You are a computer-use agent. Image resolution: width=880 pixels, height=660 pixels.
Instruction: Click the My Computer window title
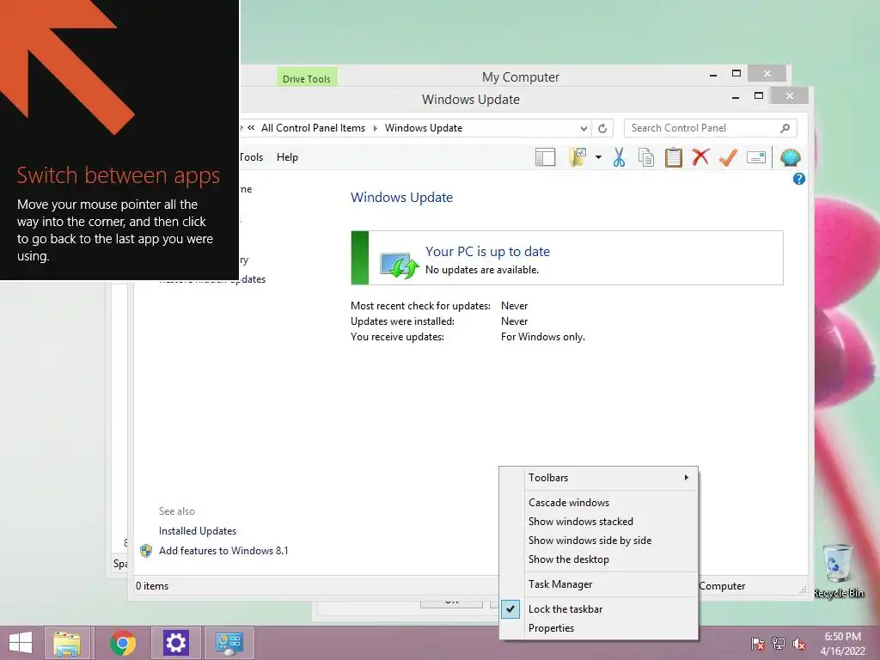click(x=520, y=76)
